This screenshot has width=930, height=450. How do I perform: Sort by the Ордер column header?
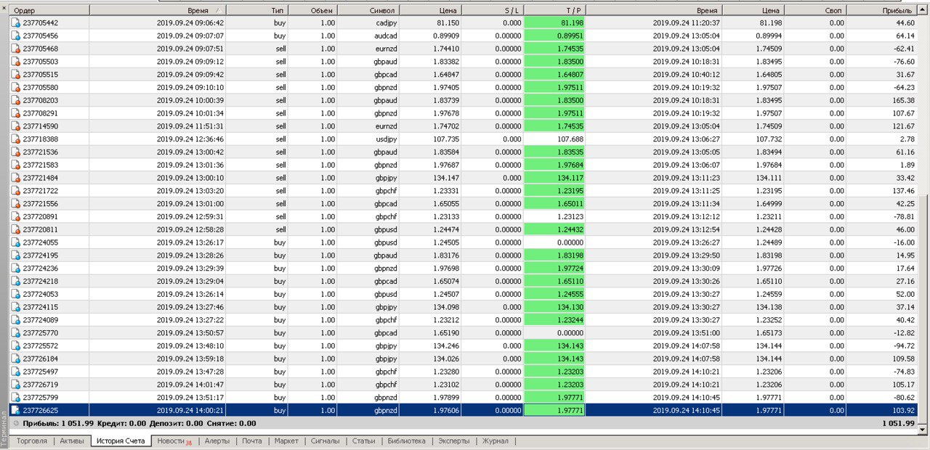49,10
